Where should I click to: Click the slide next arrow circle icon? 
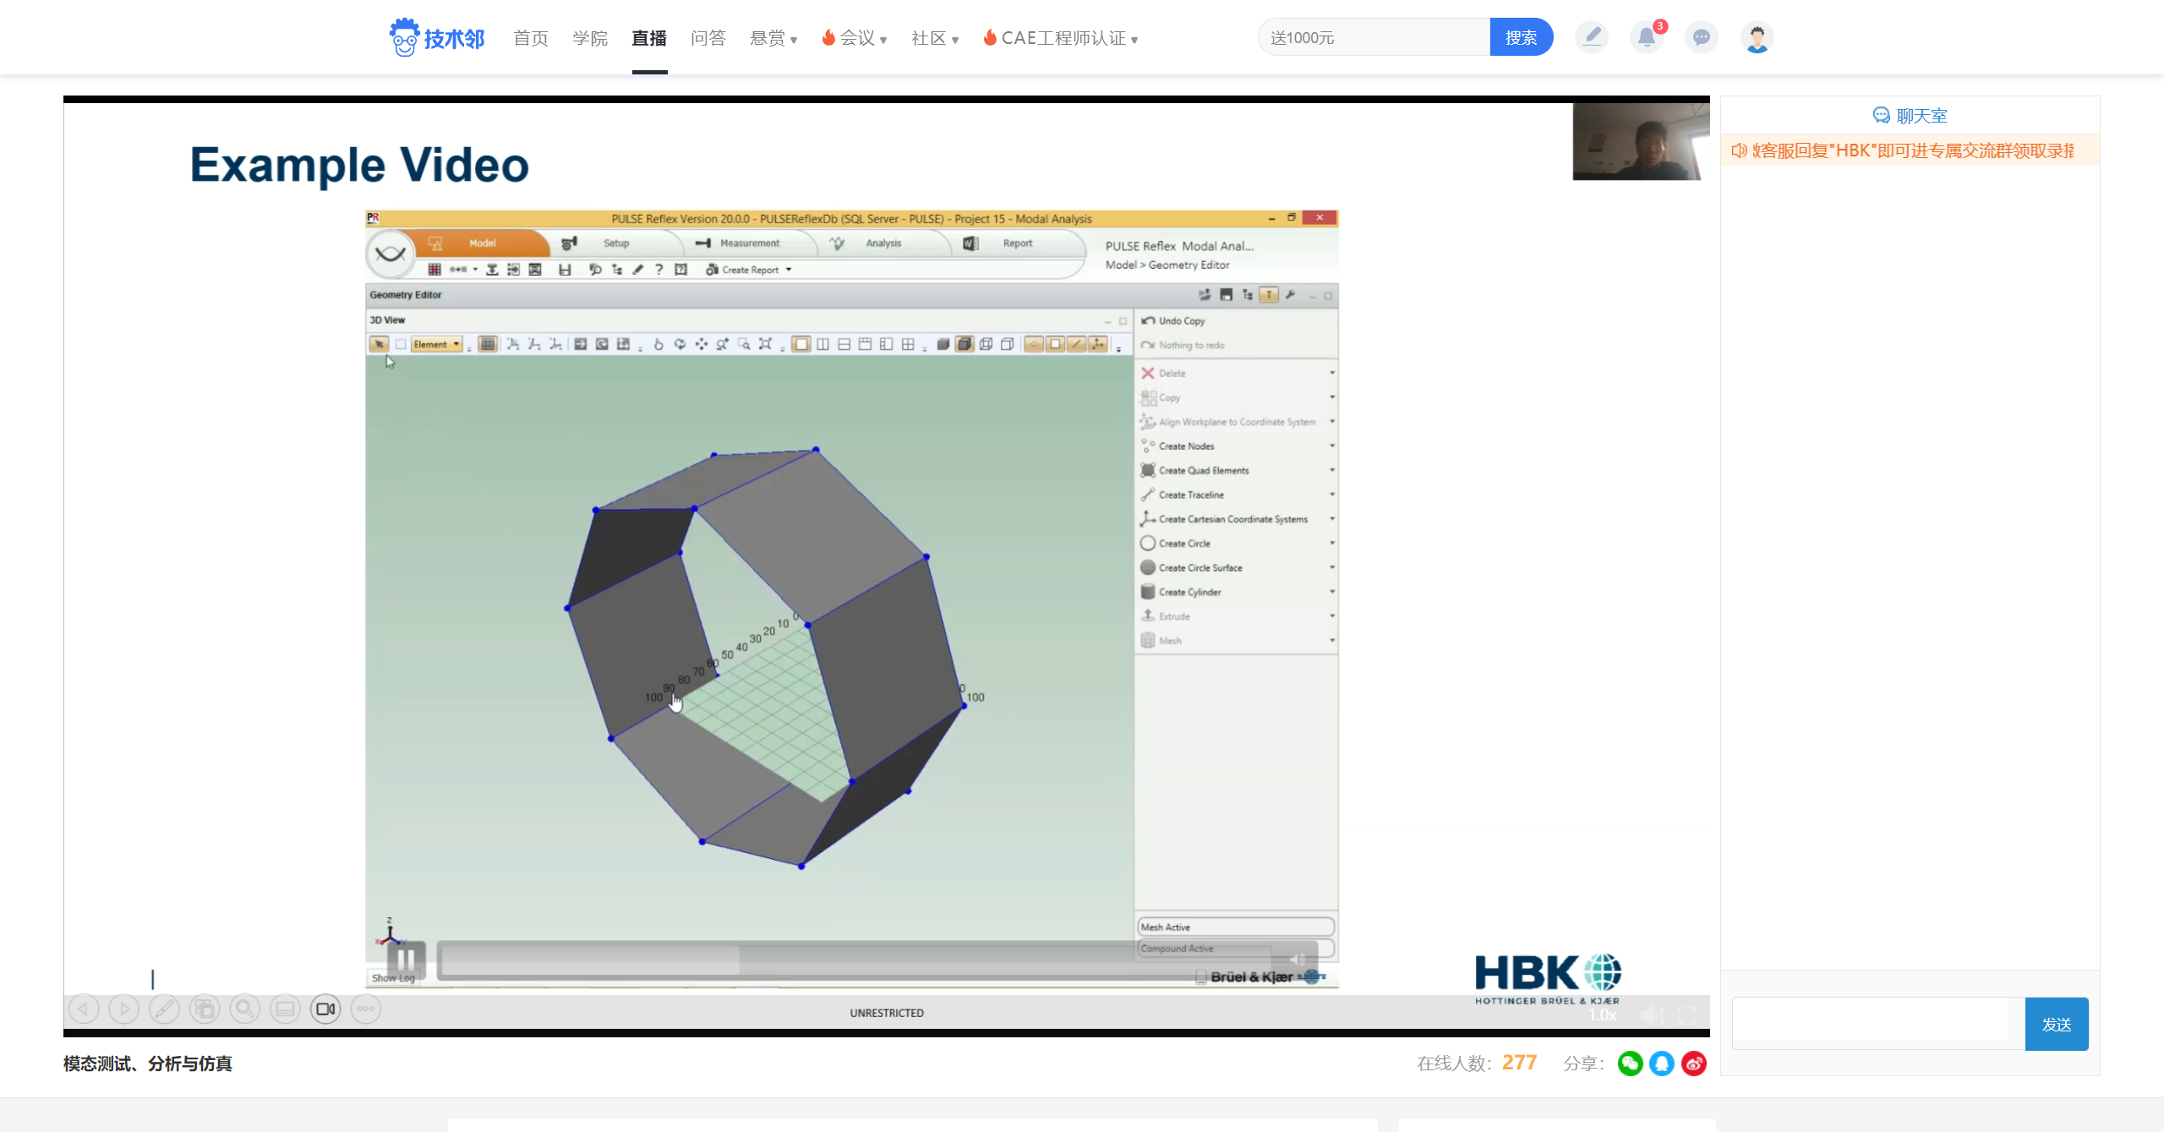pos(124,1009)
